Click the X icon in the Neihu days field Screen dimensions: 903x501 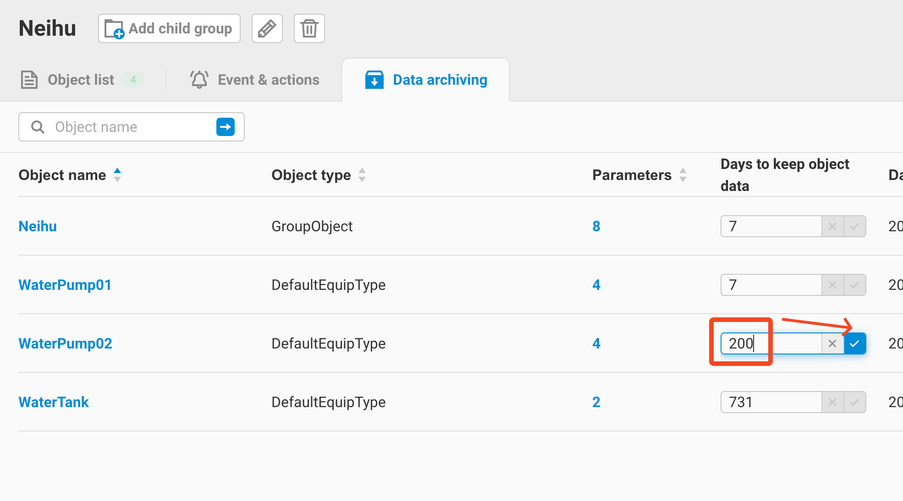[x=832, y=226]
